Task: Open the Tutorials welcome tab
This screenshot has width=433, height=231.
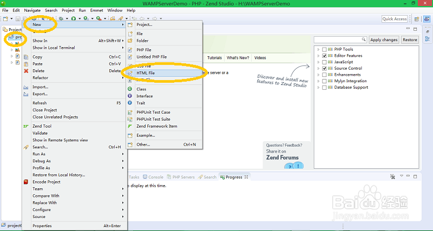Action: coord(214,58)
